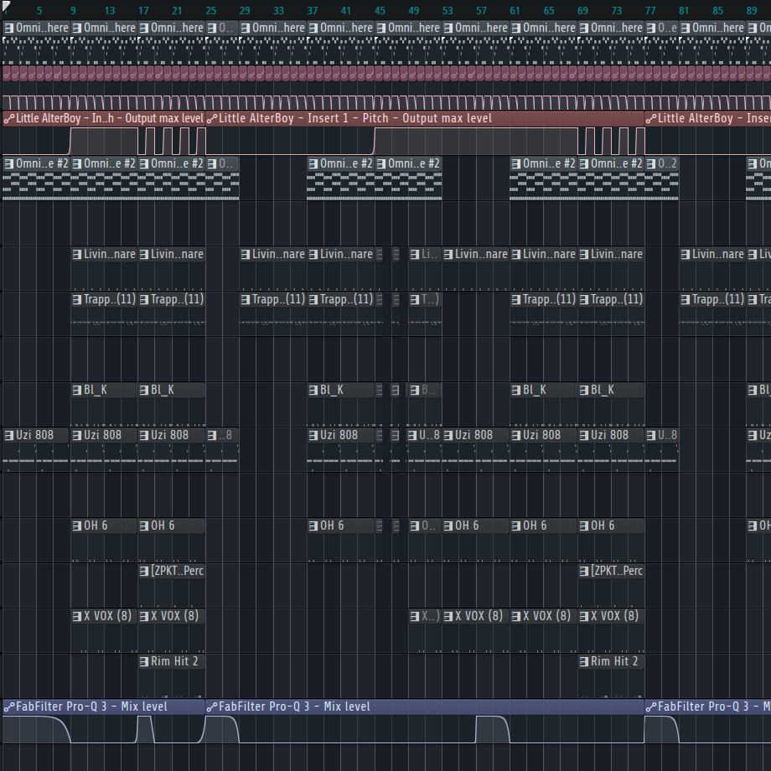
Task: Jump to bar 73 on the timeline ruler
Action: tap(616, 10)
